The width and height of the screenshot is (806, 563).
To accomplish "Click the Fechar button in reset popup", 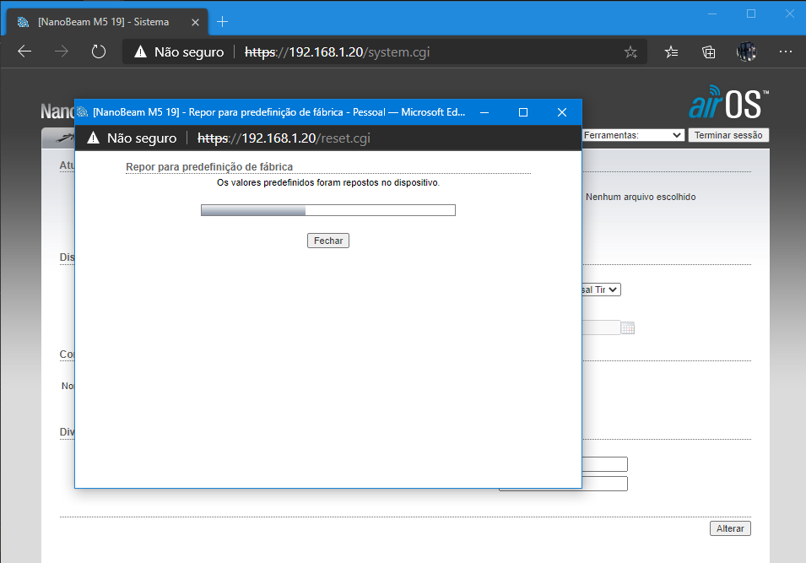I will 328,241.
